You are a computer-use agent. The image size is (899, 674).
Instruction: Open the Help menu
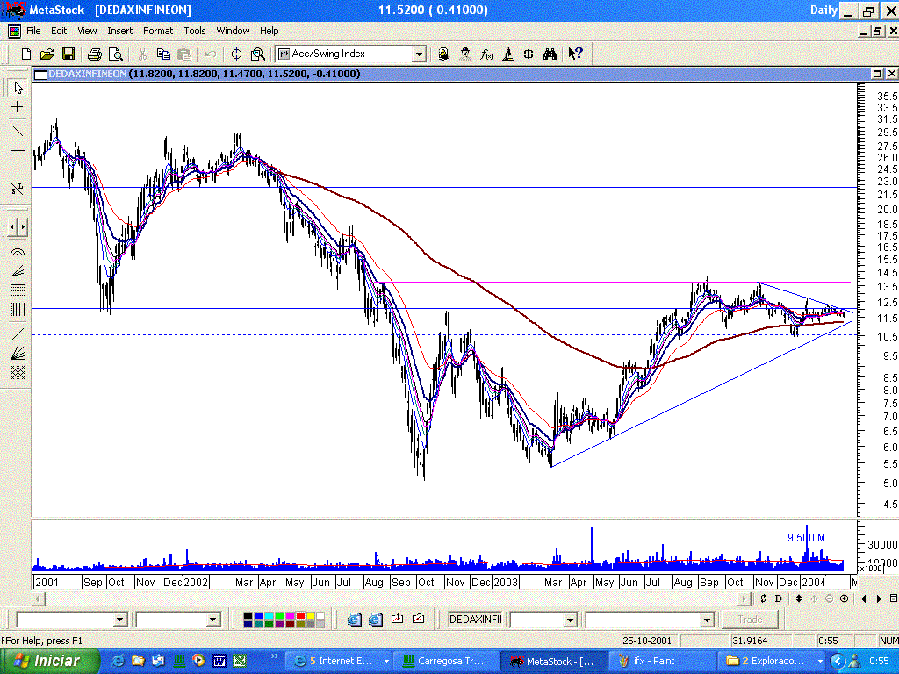tap(269, 31)
